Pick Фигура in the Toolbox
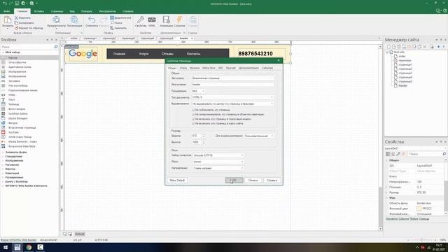The width and height of the screenshot is (448, 252). (x=13, y=123)
